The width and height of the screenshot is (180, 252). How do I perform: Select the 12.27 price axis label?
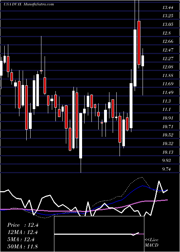(x=168, y=58)
